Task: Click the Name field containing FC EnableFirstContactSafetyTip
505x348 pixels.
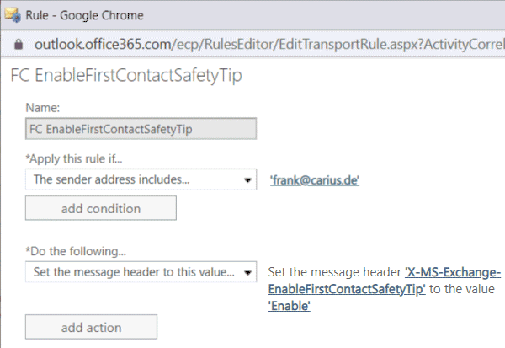Action: [x=141, y=129]
